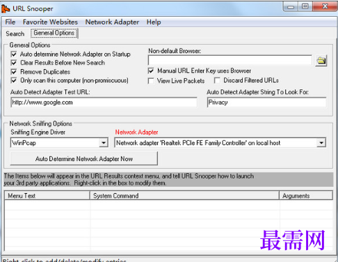Click the Auto Detect Adapter Test URL field
Image resolution: width=338 pixels, height=262 pixels.
[x=104, y=102]
